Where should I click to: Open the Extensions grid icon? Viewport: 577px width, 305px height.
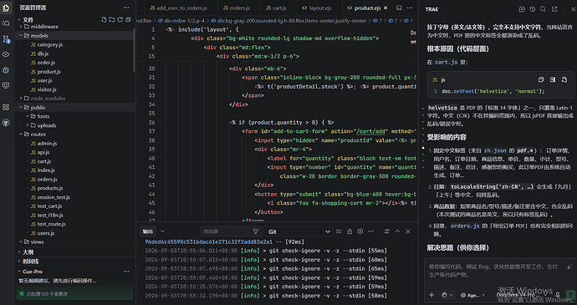point(6,108)
